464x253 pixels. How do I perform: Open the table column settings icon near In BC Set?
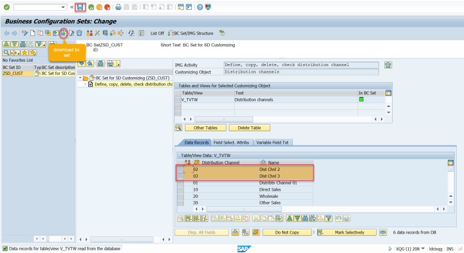point(388,93)
